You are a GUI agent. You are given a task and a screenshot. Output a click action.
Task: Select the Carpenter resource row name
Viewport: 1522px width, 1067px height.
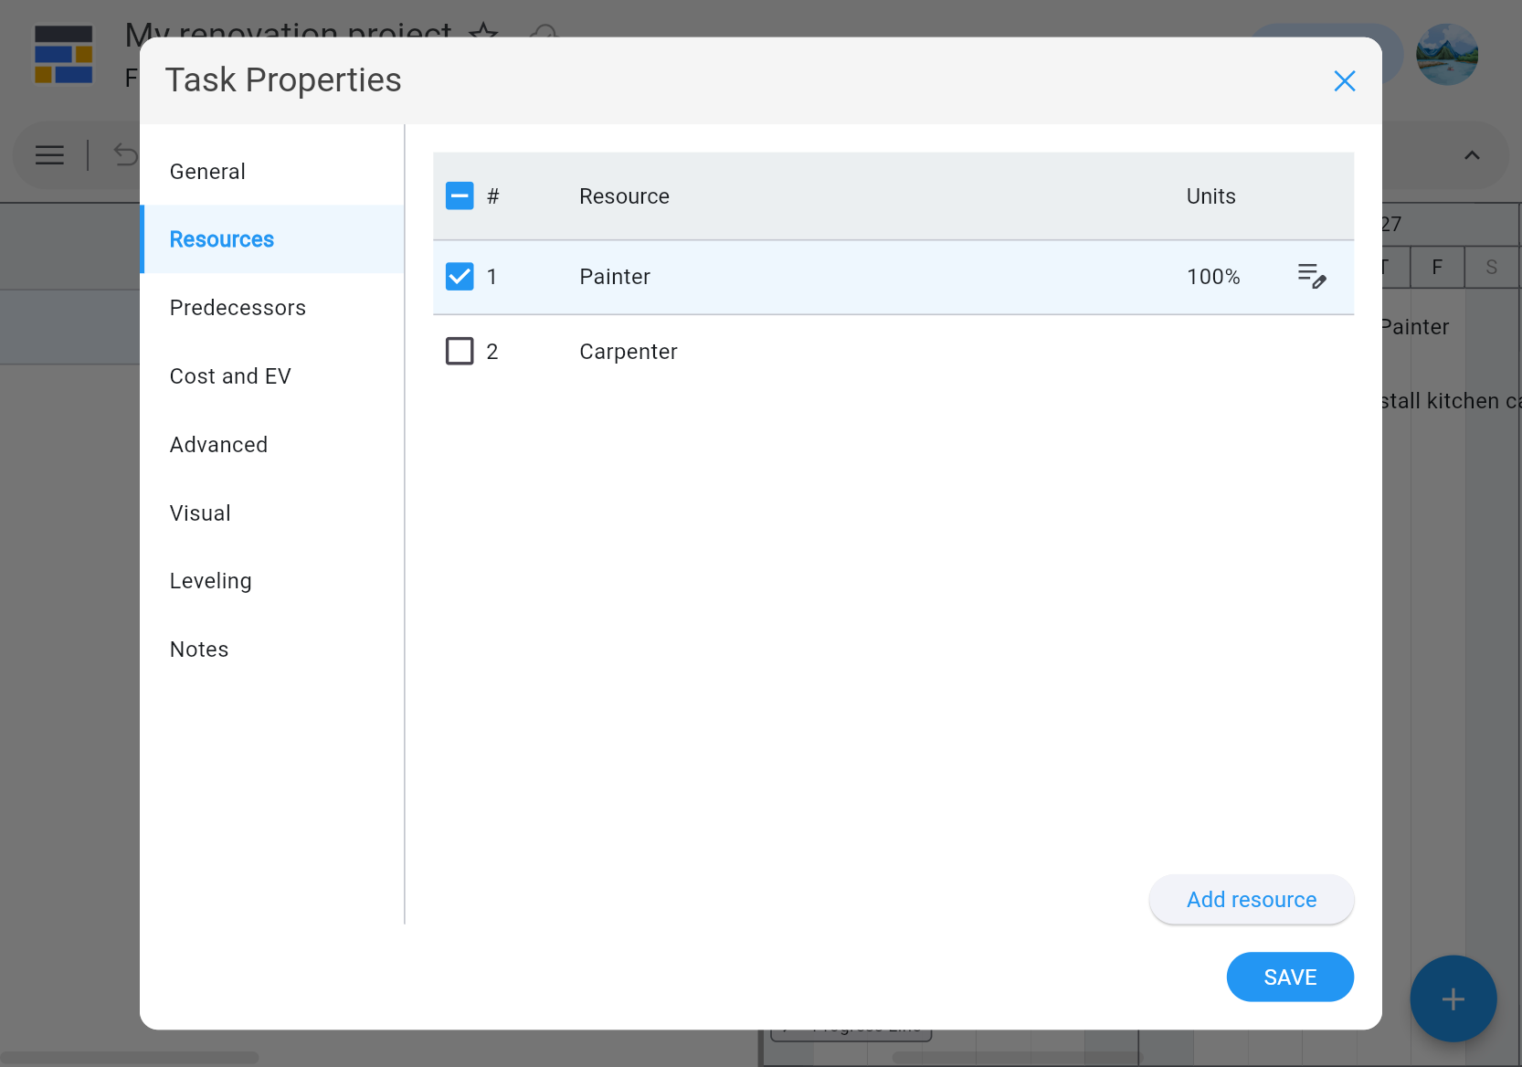(628, 352)
